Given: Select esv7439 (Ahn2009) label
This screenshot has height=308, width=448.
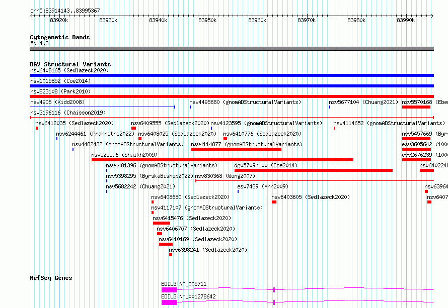Looking at the screenshot, I should [x=263, y=186].
